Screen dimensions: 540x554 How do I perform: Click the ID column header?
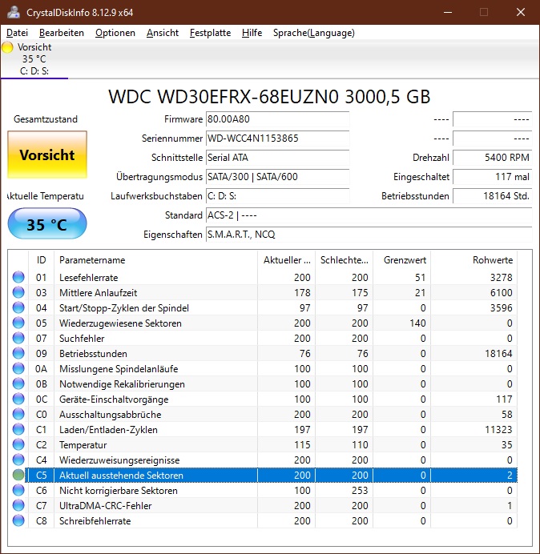41,260
